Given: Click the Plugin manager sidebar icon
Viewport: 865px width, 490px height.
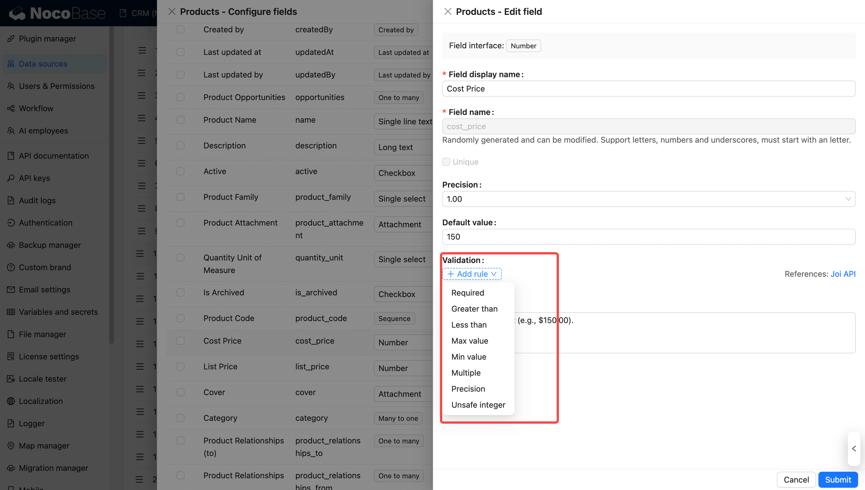Looking at the screenshot, I should coord(11,39).
